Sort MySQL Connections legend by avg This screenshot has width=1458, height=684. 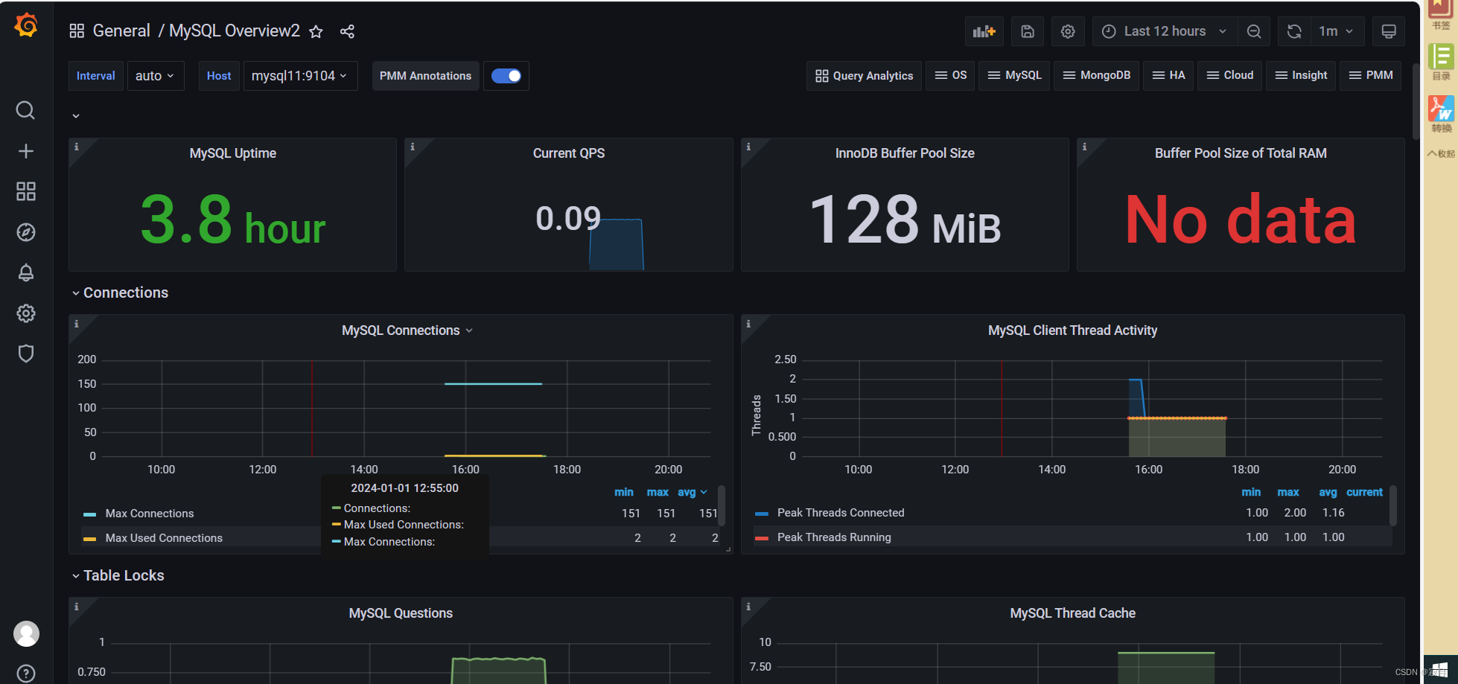[692, 492]
